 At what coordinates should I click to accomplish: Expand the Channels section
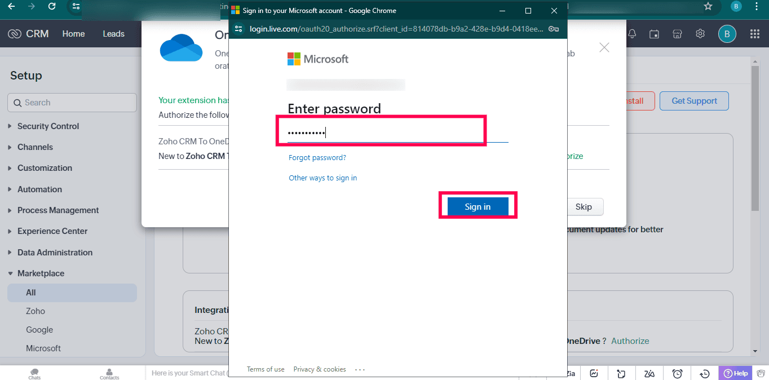[x=35, y=147]
